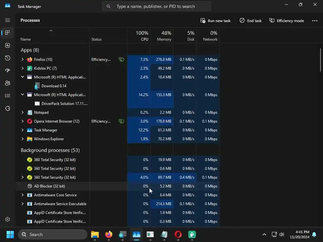The height and width of the screenshot is (242, 323).
Task: Sort by the Memory column header
Action: pos(162,36)
